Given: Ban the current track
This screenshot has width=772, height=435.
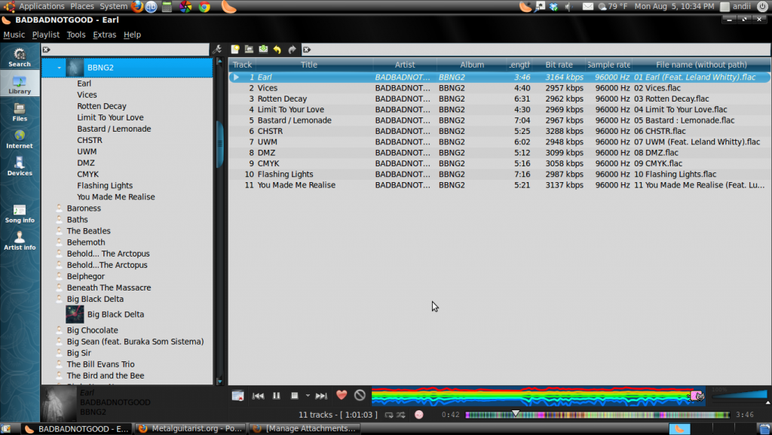Looking at the screenshot, I should coord(360,394).
